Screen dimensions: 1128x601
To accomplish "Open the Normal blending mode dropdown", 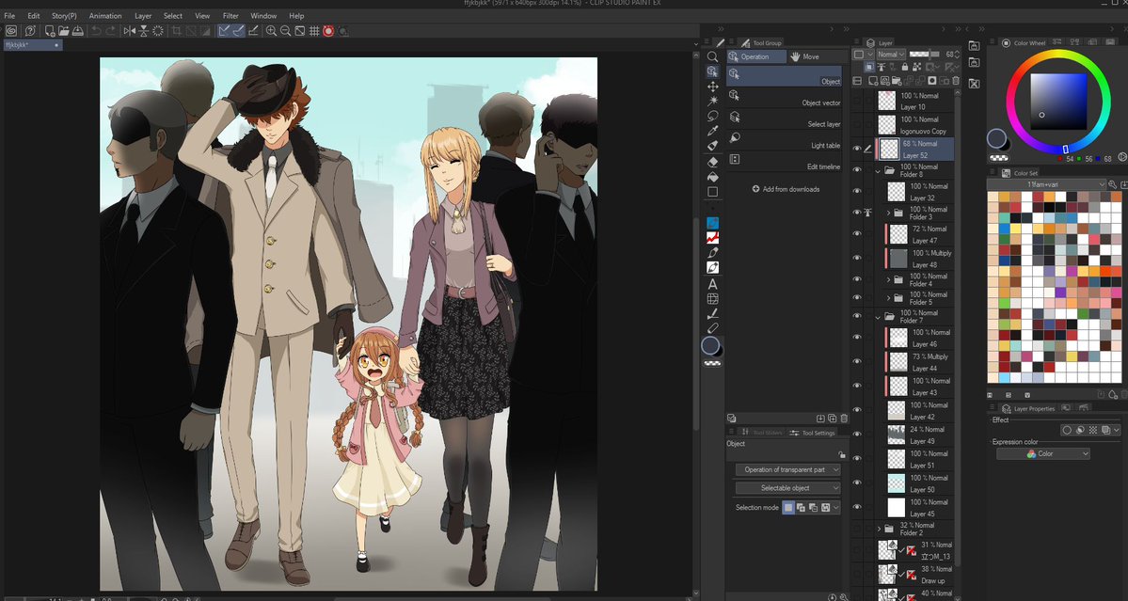I will [x=890, y=54].
